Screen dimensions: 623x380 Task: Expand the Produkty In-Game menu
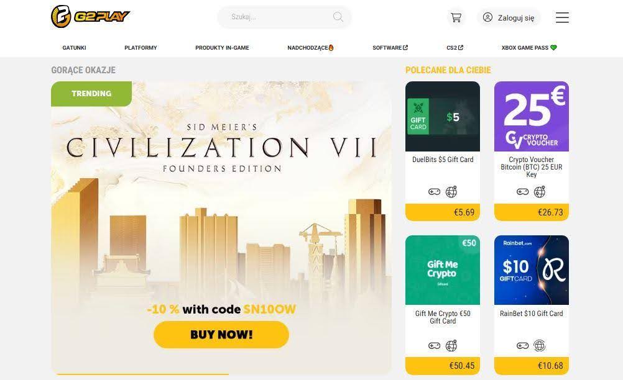point(222,48)
